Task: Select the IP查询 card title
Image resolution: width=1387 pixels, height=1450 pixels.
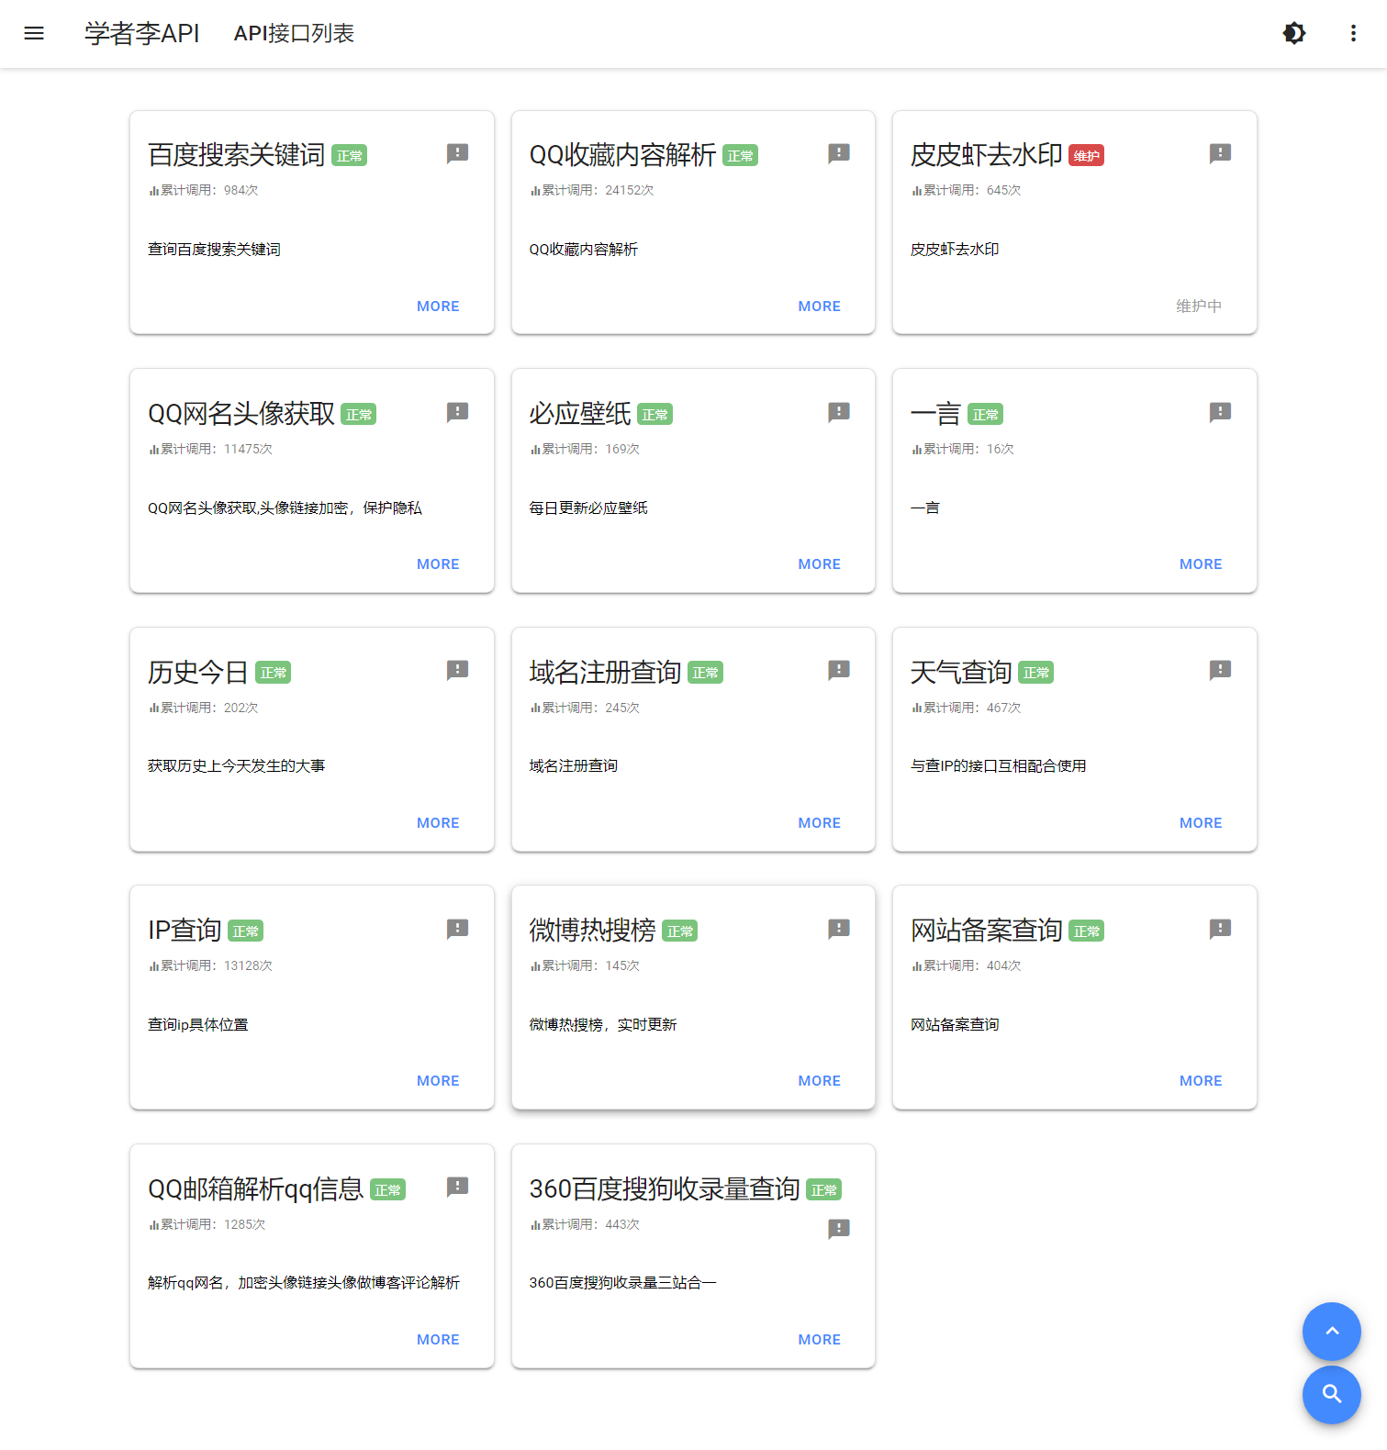Action: 185,931
